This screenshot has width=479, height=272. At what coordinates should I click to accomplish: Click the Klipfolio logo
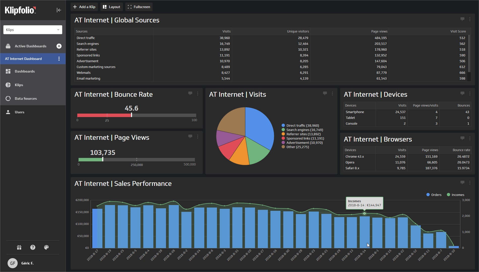pyautogui.click(x=20, y=10)
